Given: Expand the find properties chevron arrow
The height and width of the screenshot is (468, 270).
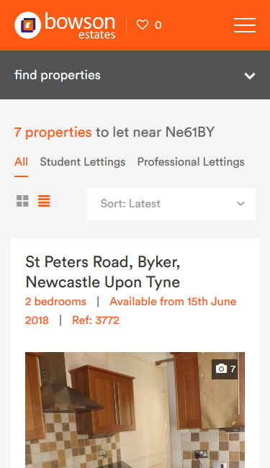Looking at the screenshot, I should pyautogui.click(x=250, y=76).
